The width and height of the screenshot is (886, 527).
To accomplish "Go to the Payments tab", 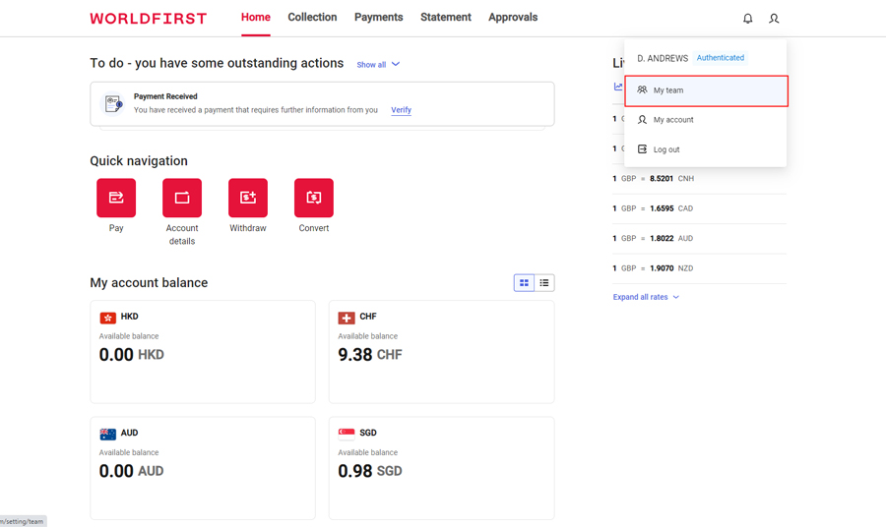I will [x=378, y=18].
